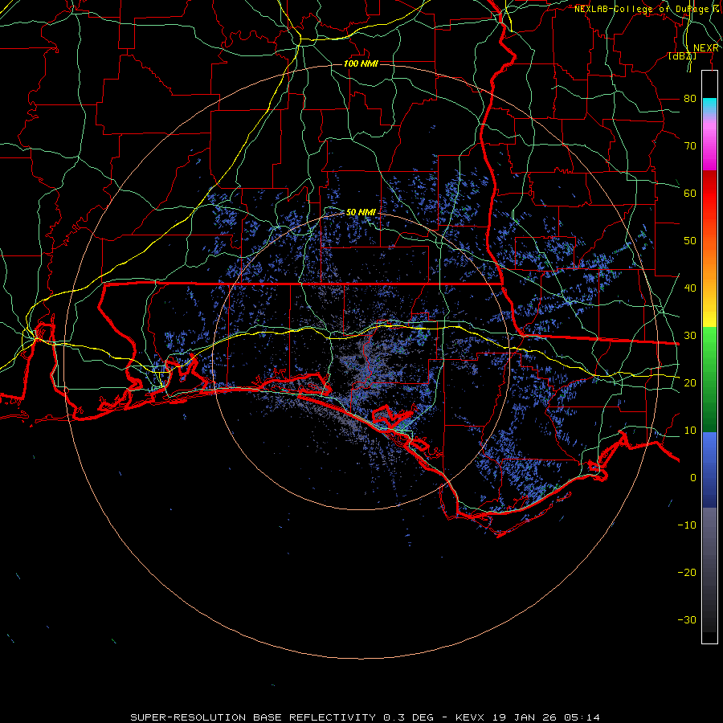Click the 40 value on the dBZ scale
This screenshot has width=723, height=723.
click(690, 288)
